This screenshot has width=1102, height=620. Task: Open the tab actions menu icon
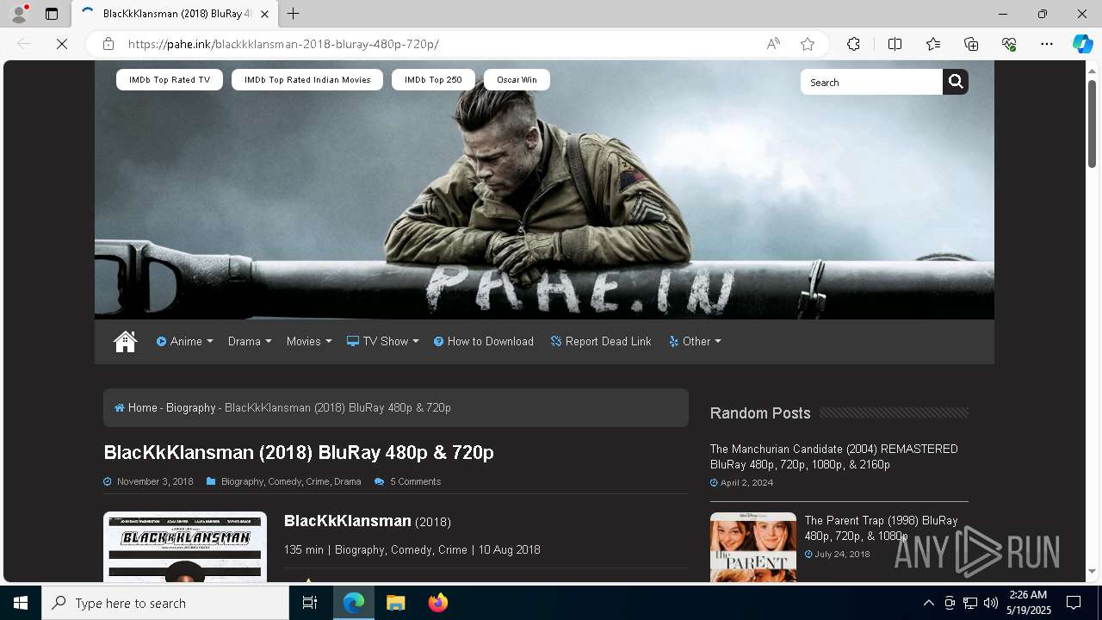(52, 14)
